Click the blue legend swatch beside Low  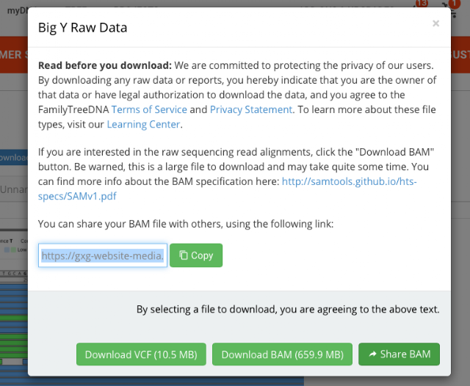coord(7,250)
